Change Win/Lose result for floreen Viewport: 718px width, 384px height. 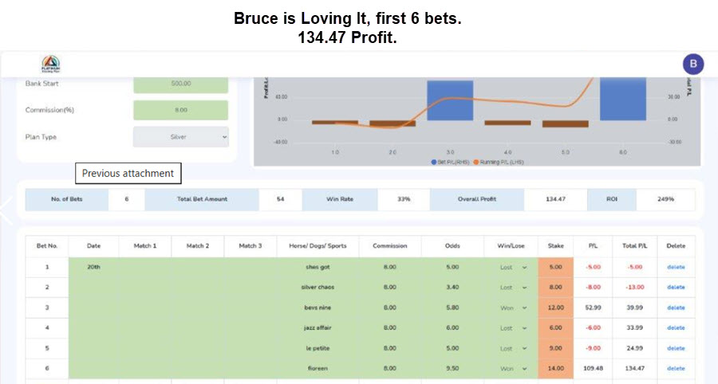tap(514, 368)
